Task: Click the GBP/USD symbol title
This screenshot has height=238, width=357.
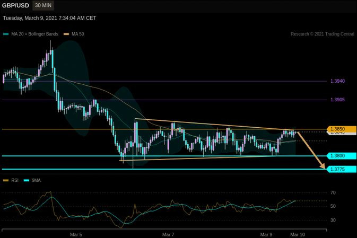Action: (15, 5)
